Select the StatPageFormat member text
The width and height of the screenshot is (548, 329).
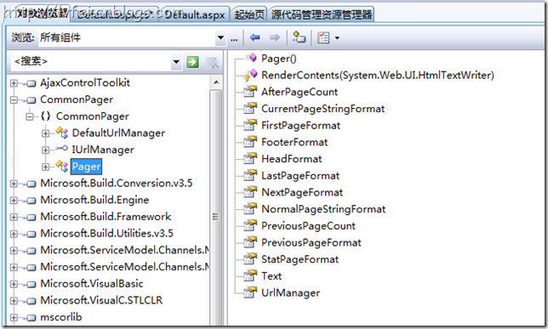300,259
